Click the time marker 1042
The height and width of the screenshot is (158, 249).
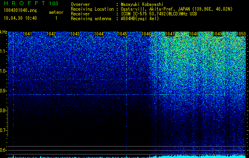51,34
